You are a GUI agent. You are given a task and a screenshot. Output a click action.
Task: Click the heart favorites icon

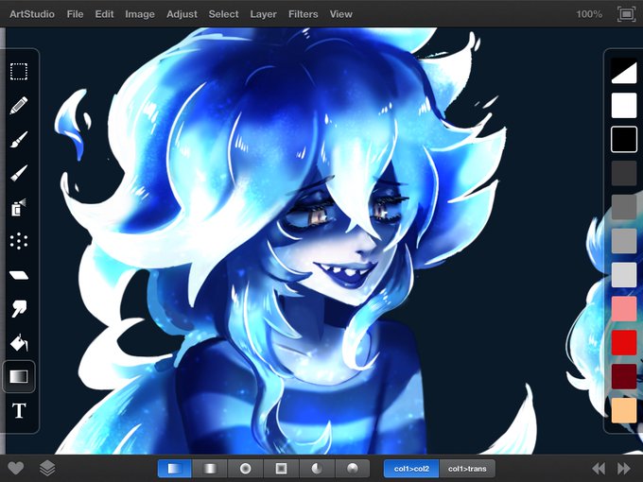[15, 468]
